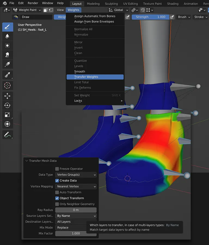209x245 pixels.
Task: Adjust the Mix Factor slider
Action: pos(76,234)
